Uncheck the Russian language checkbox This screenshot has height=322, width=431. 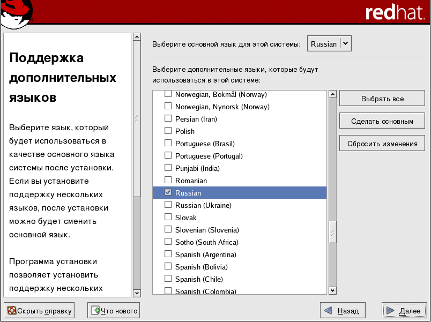coord(168,193)
